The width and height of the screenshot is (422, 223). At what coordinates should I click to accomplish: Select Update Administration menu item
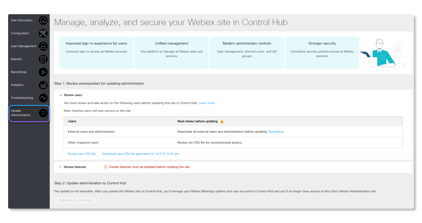point(21,113)
